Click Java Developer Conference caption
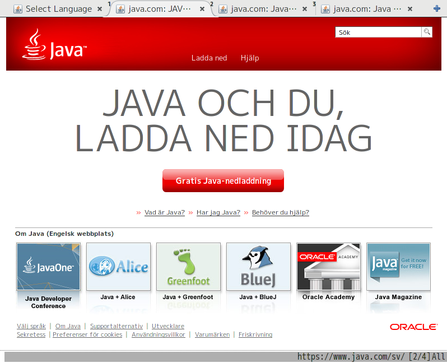Image resolution: width=447 pixels, height=363 pixels. [x=49, y=302]
